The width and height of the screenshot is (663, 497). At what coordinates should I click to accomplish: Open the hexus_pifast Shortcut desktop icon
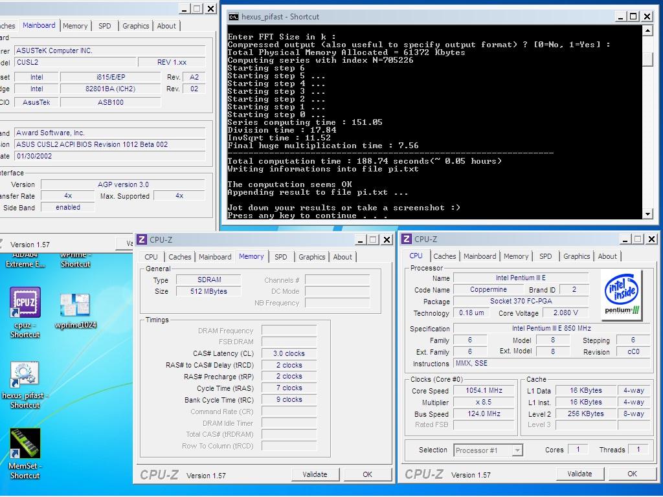(25, 384)
